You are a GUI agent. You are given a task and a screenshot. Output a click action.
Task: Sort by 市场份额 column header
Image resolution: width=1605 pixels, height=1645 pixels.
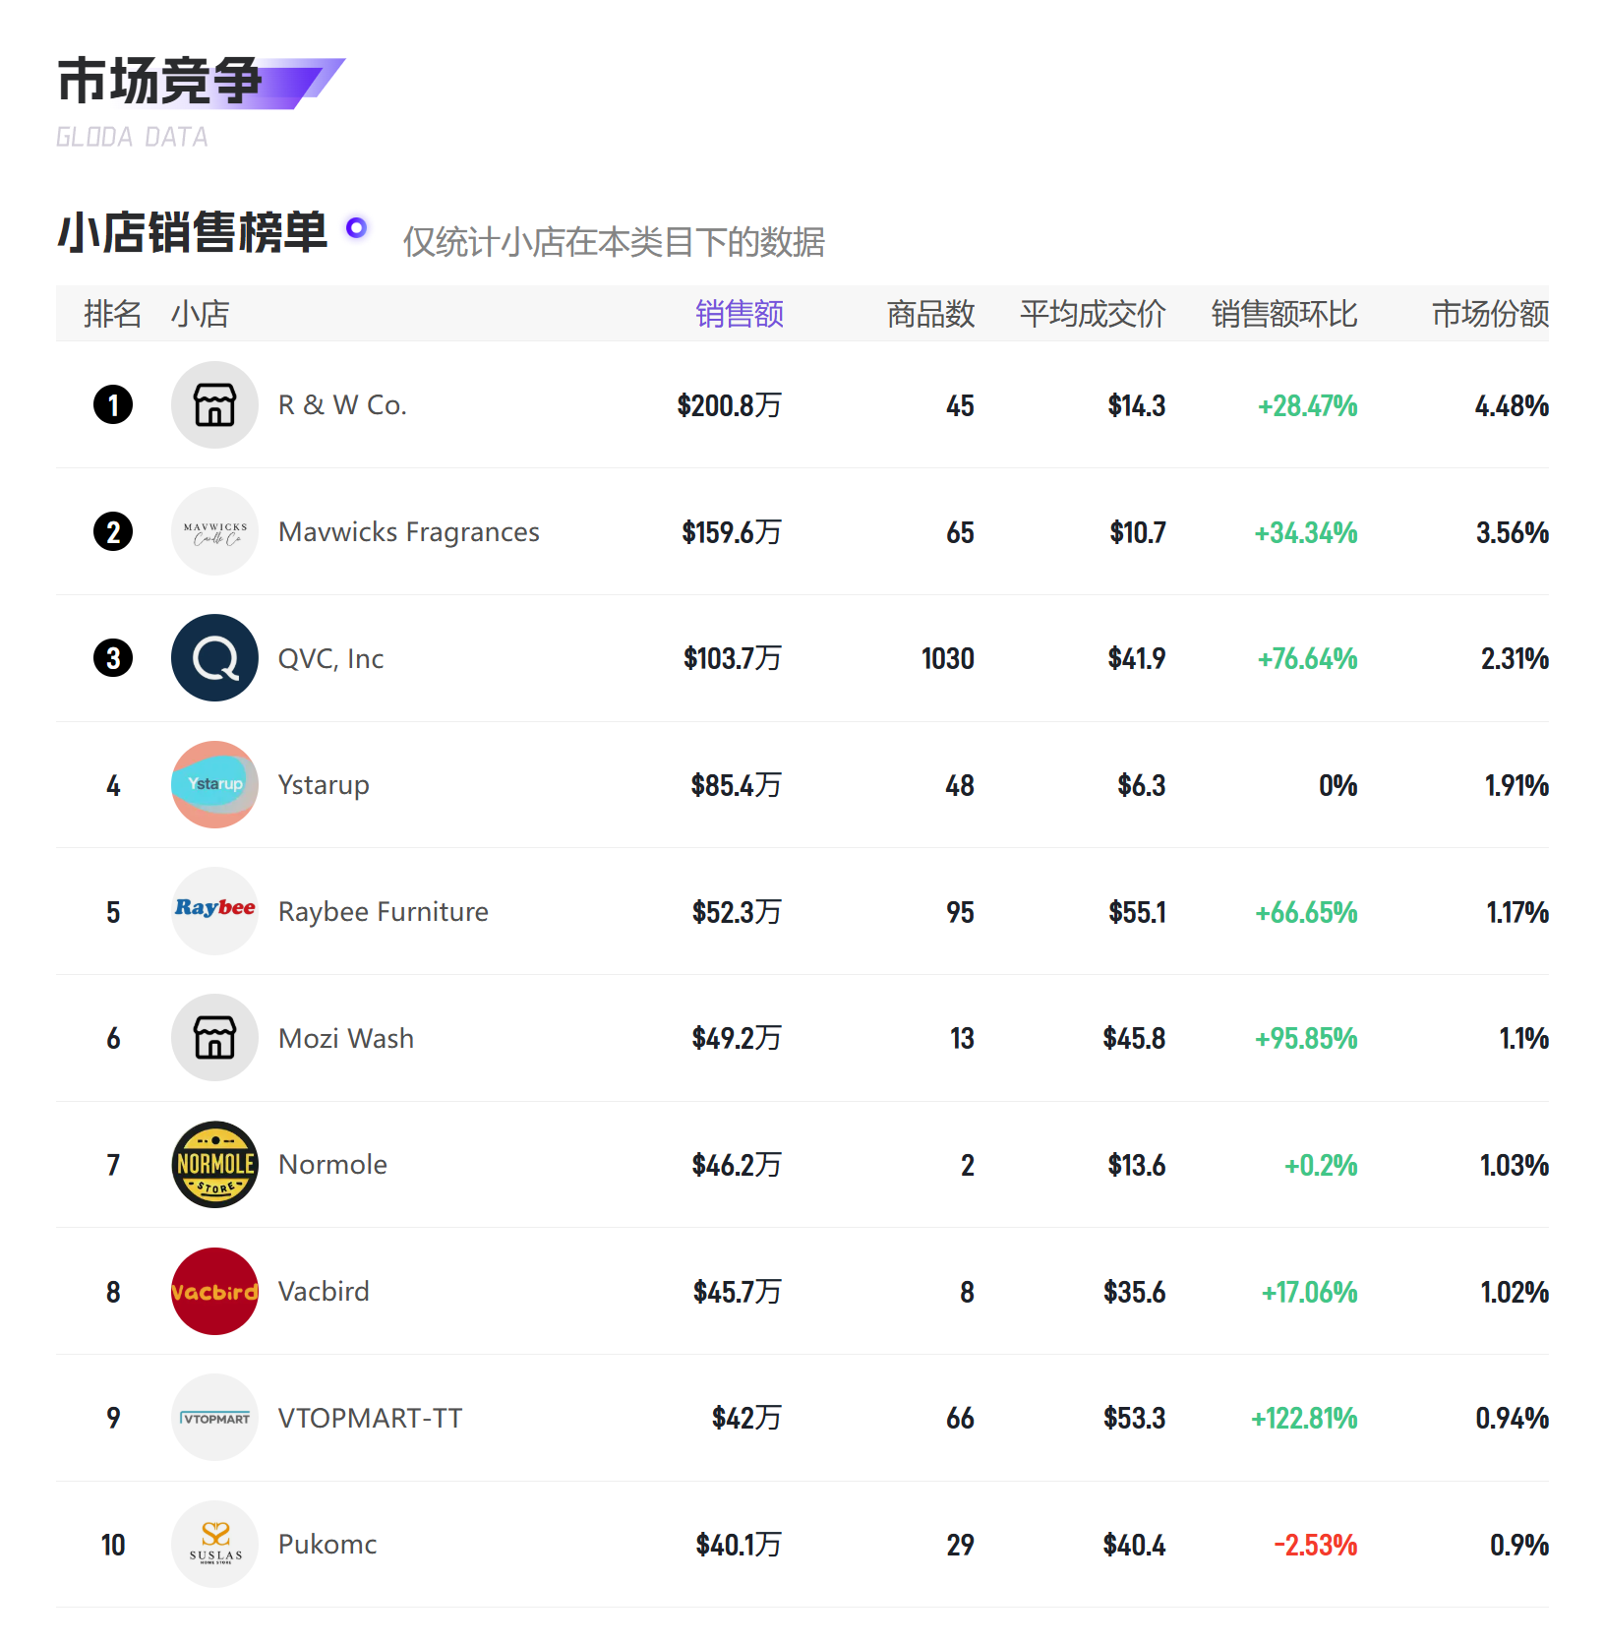(x=1490, y=314)
